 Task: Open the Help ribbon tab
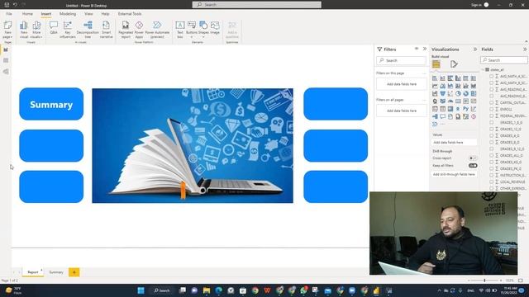pos(105,14)
